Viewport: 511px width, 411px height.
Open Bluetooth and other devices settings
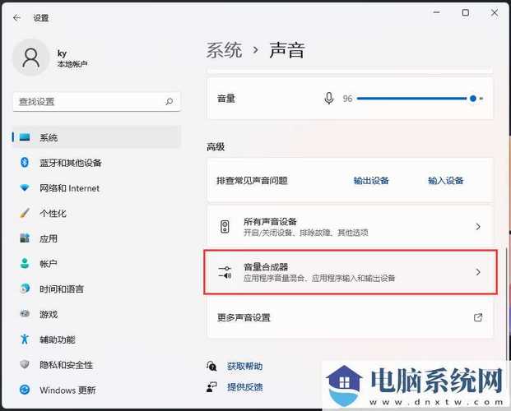click(70, 163)
